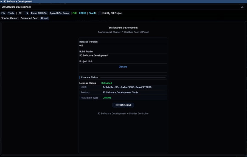
Task: Click the Project Link label
Action: [86, 61]
